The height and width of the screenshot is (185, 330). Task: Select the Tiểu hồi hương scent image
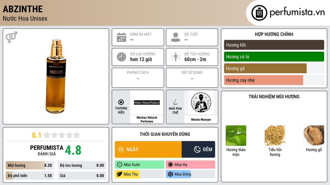pyautogui.click(x=275, y=136)
